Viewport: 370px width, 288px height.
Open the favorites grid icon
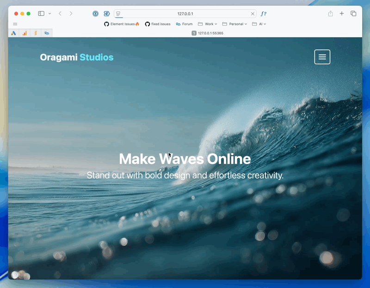point(15,24)
